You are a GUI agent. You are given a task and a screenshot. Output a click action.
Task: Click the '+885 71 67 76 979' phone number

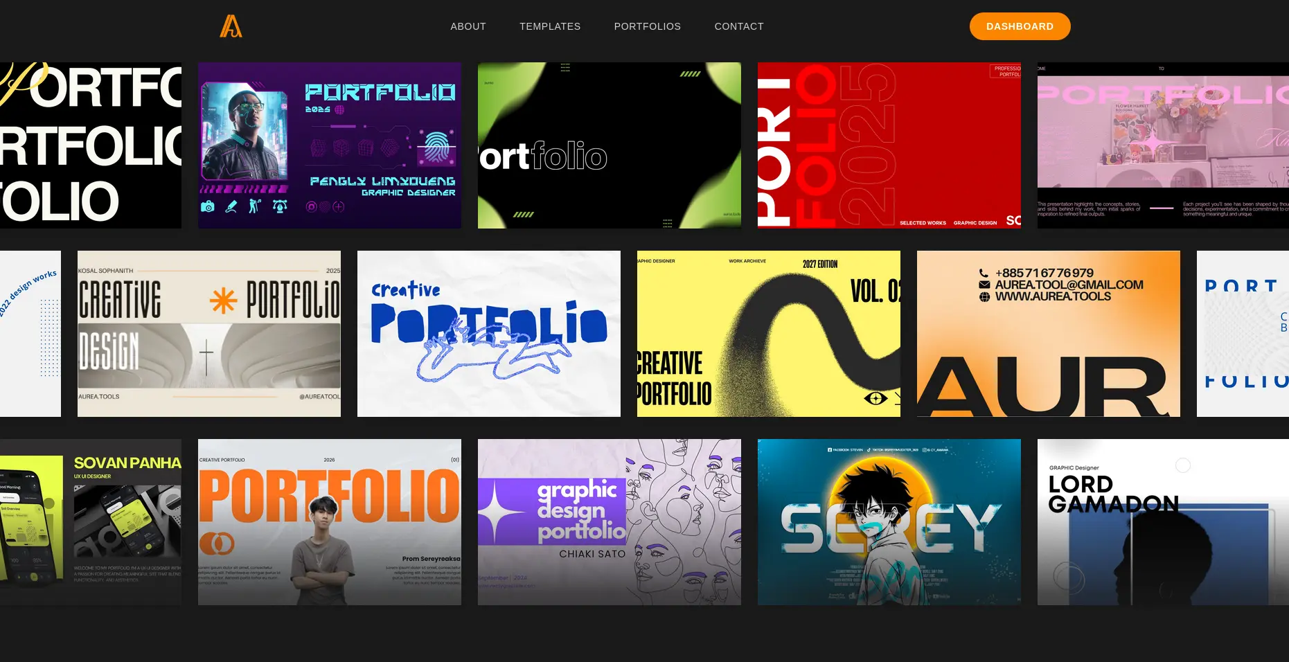pos(1044,273)
